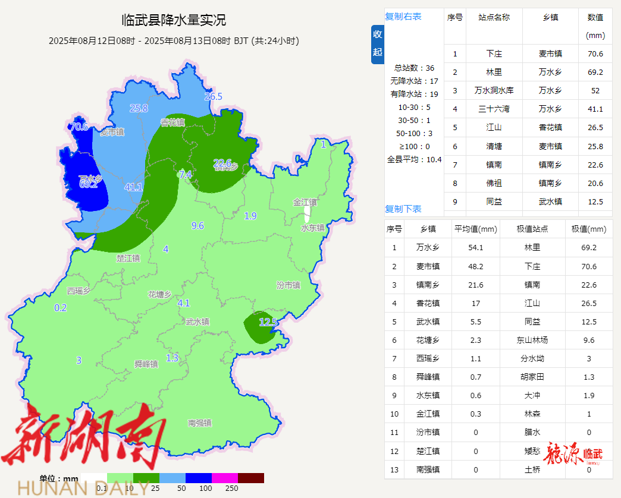Click the 数值 (mm) column header

click(x=595, y=26)
